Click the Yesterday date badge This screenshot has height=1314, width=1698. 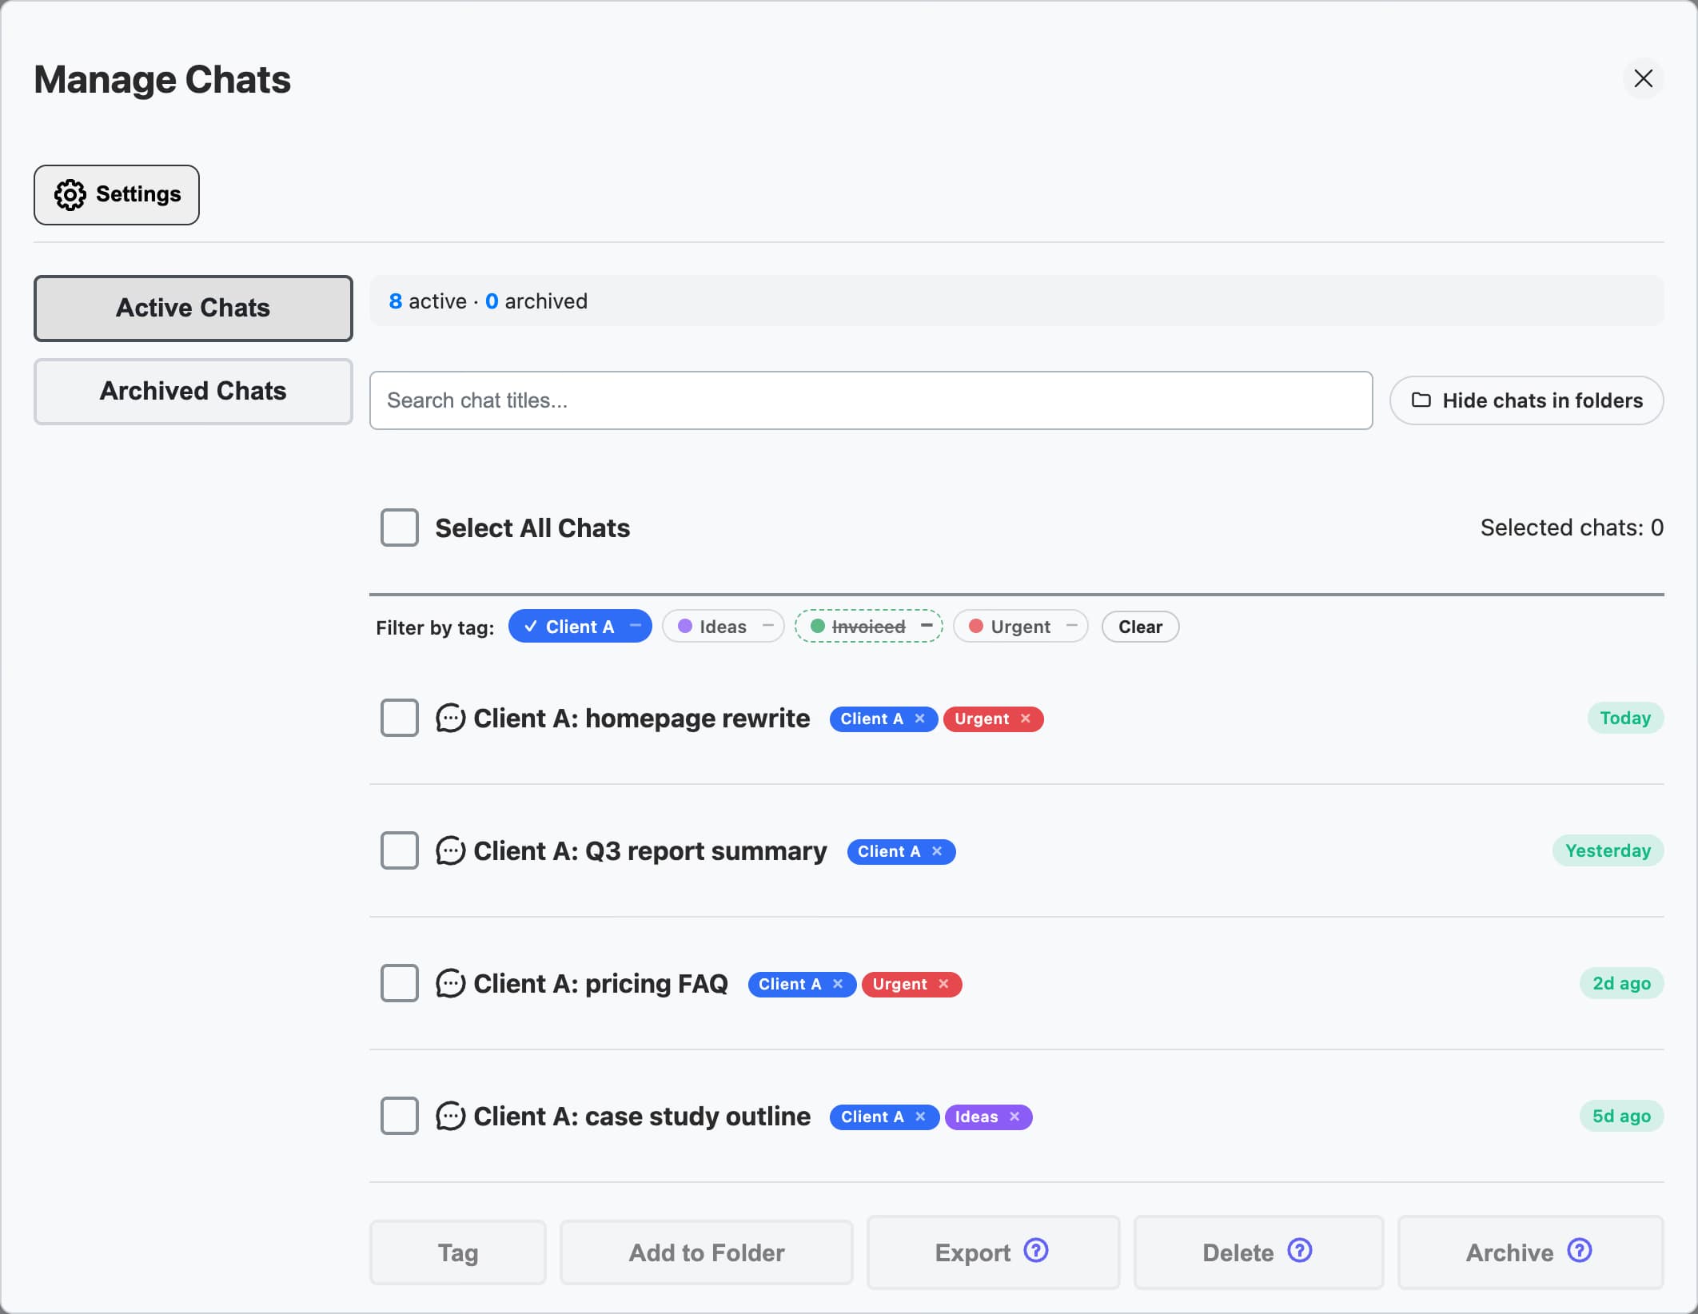click(x=1608, y=850)
